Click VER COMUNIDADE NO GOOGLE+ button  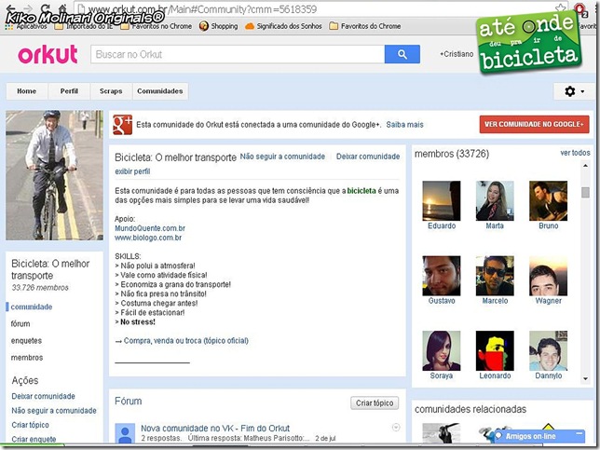[534, 124]
